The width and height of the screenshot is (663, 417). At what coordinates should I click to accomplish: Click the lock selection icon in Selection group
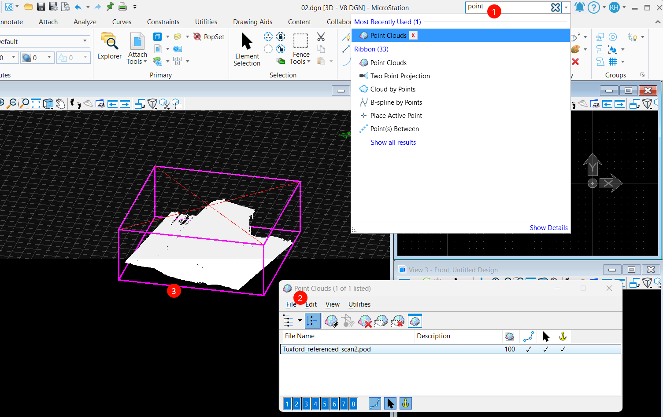point(281,37)
